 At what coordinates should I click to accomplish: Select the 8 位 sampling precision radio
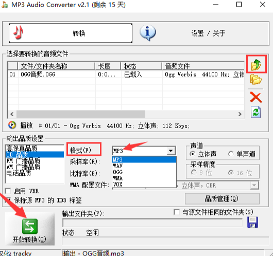click(x=194, y=173)
